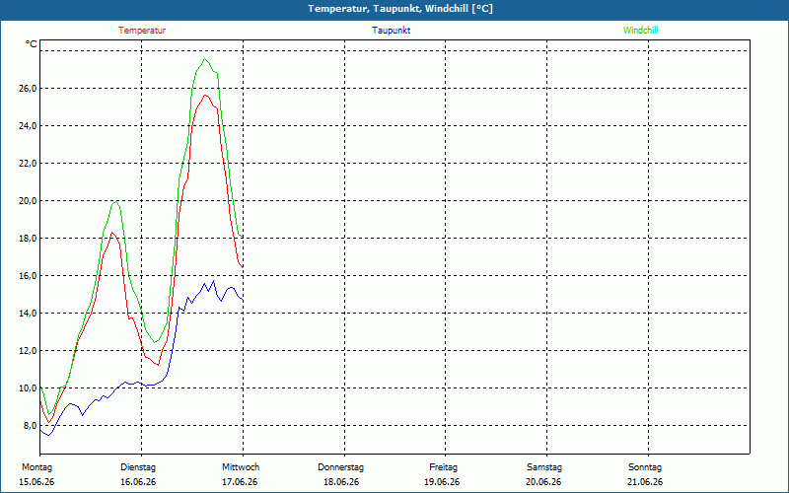Click the date 15.06.26
The image size is (789, 493).
[36, 482]
